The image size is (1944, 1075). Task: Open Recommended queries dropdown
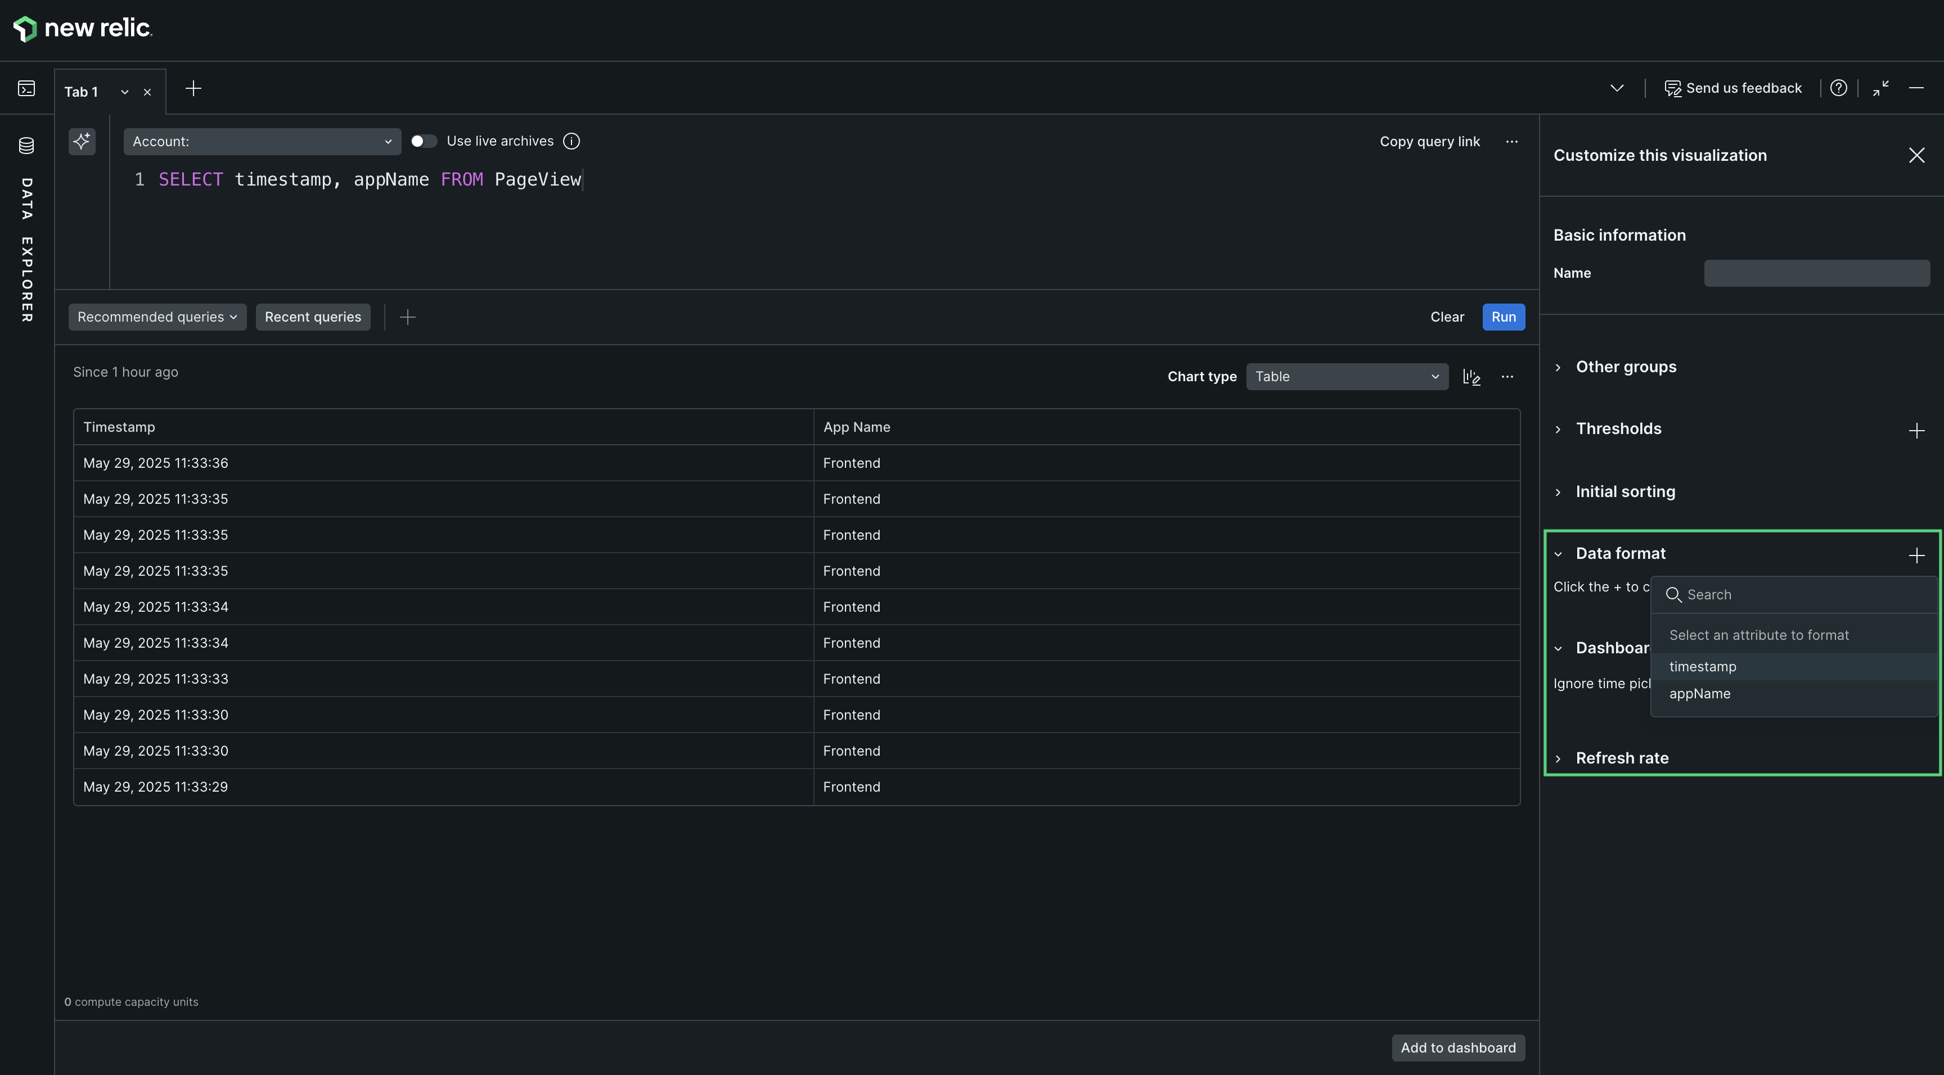pos(157,317)
